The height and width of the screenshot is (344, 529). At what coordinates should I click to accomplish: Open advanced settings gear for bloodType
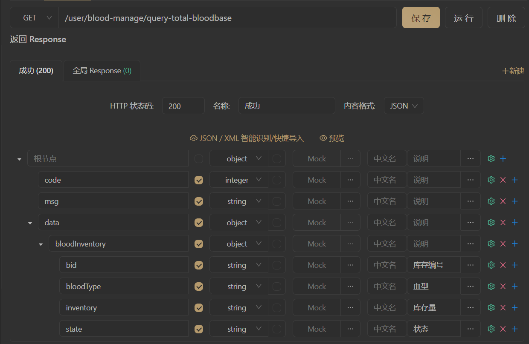tap(491, 286)
